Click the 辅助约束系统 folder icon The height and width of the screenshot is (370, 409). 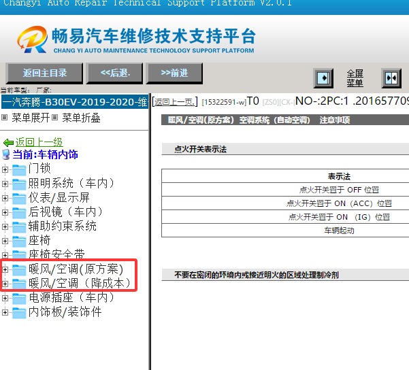pyautogui.click(x=19, y=227)
